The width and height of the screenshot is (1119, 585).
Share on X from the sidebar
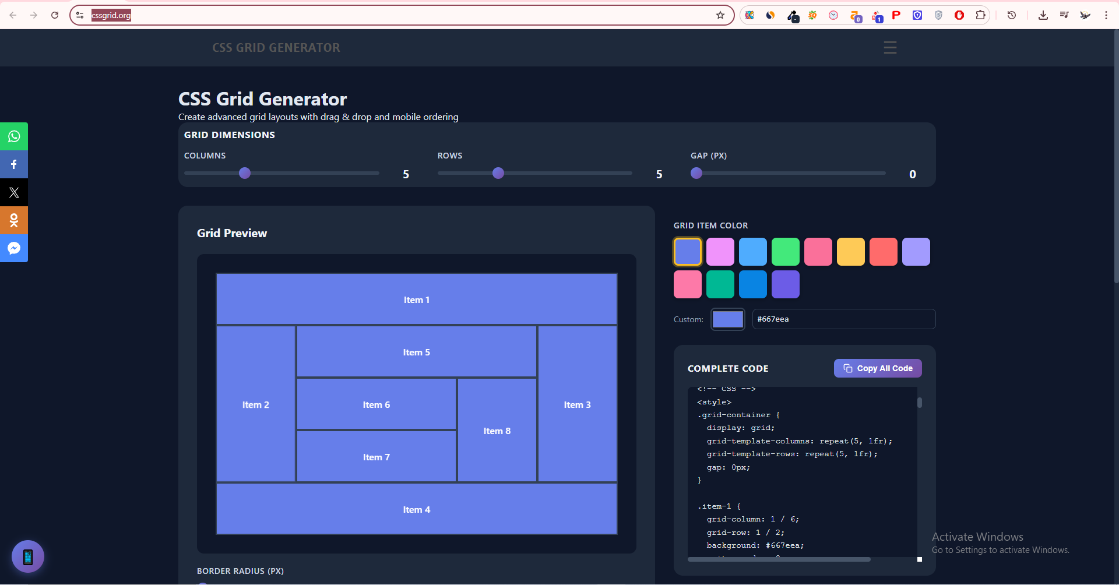pyautogui.click(x=13, y=192)
